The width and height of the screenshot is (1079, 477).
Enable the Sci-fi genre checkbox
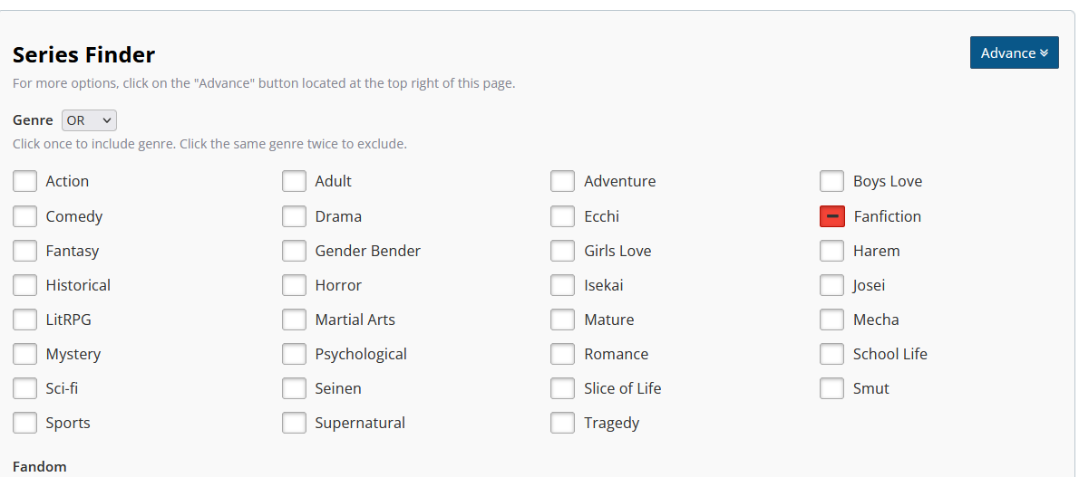coord(25,388)
